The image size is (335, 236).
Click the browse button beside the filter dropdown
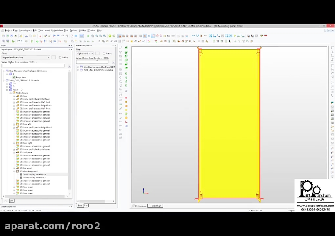tap(54, 58)
